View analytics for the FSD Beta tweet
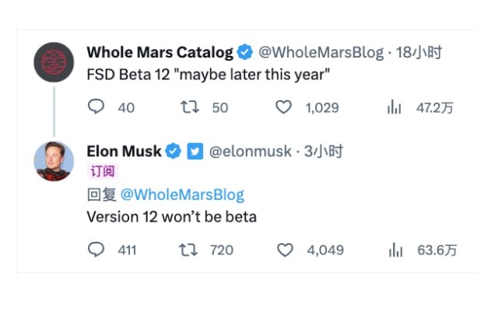This screenshot has height=318, width=477. pyautogui.click(x=394, y=107)
